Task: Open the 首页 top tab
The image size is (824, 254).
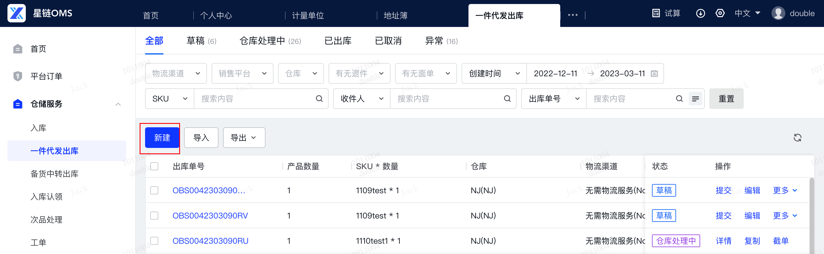Action: [x=151, y=15]
